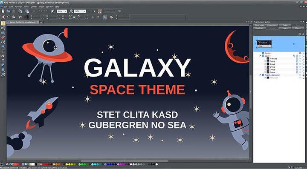Activate the Zoom tool in left toolbar
This screenshot has height=169, width=307.
[3, 74]
